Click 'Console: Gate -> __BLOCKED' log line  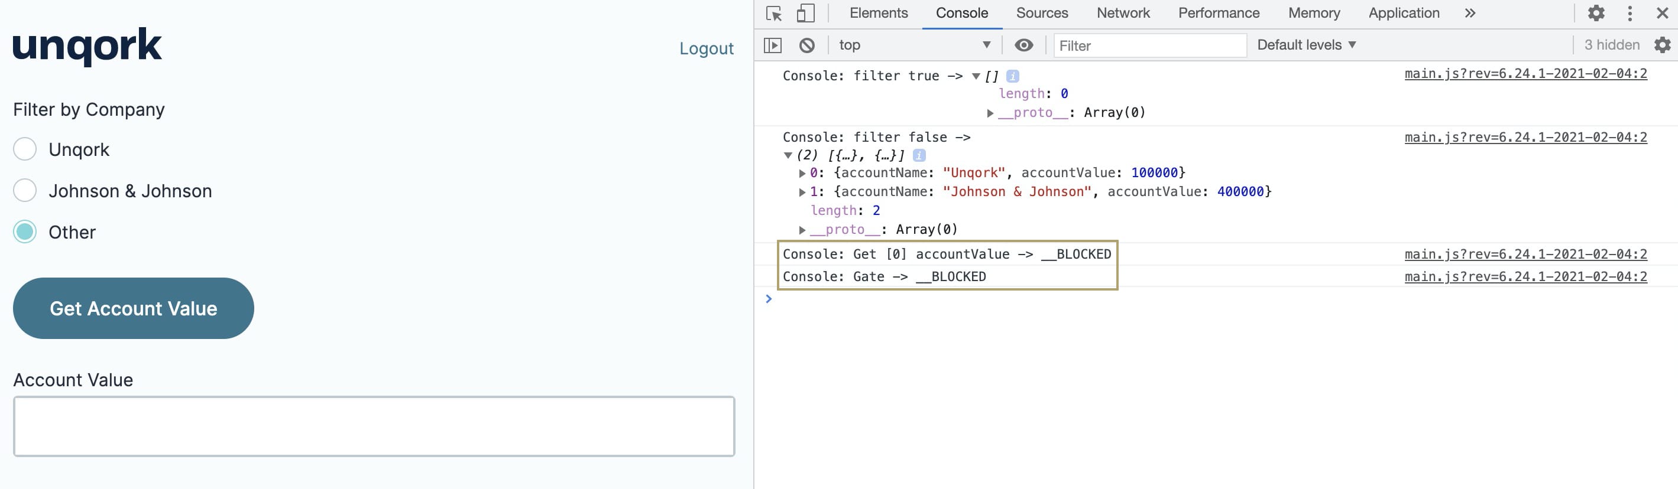point(884,276)
